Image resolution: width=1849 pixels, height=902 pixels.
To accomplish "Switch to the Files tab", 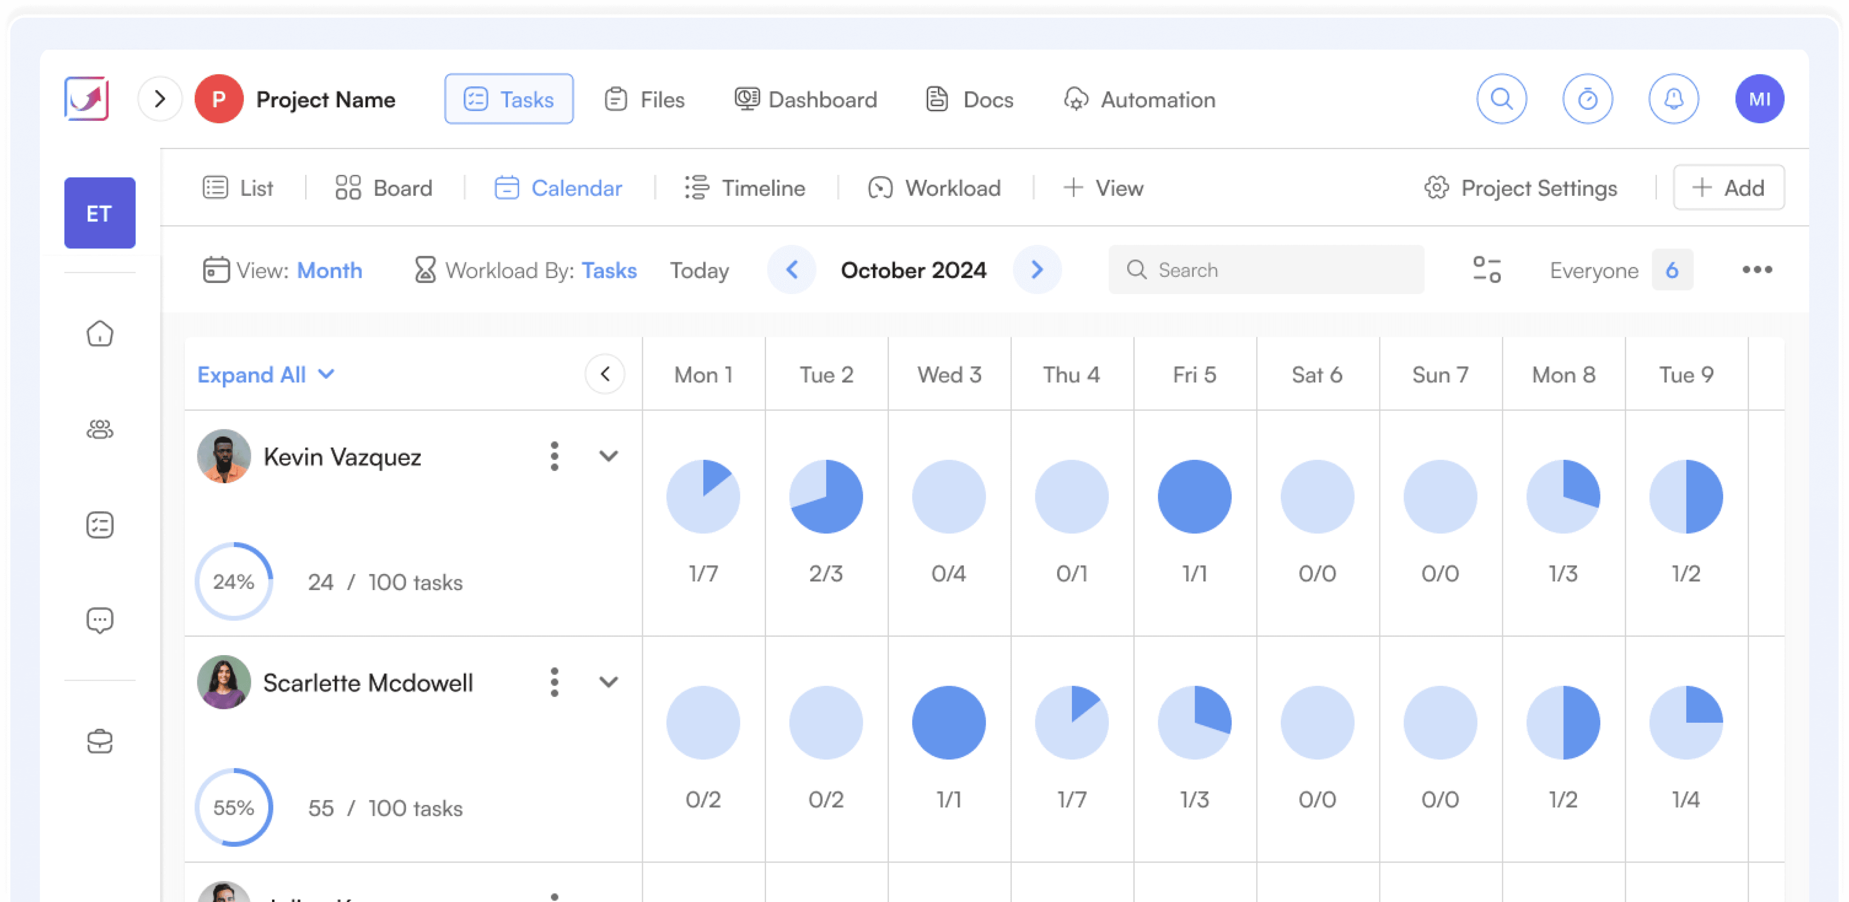I will pyautogui.click(x=645, y=99).
